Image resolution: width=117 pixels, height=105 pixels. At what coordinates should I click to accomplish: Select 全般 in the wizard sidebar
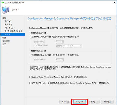[x=4, y=18]
